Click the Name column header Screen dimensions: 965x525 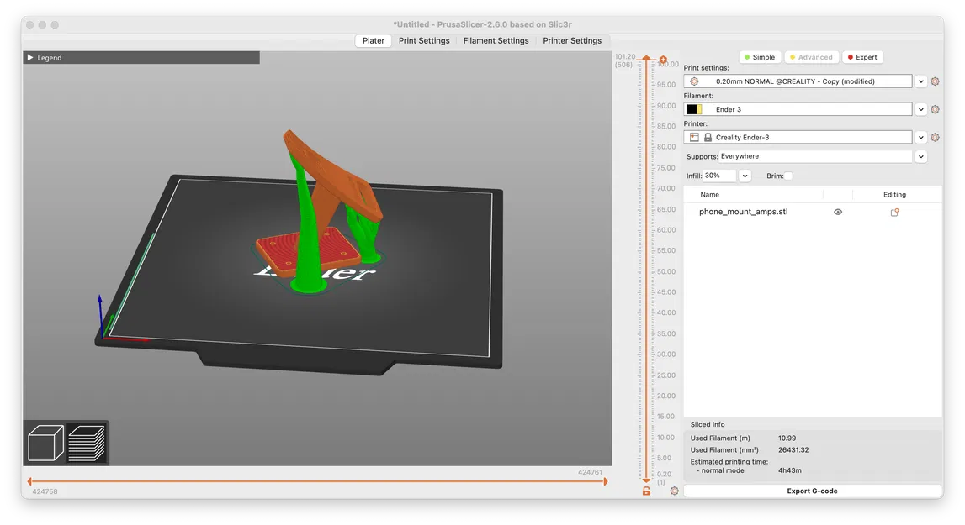pos(709,194)
